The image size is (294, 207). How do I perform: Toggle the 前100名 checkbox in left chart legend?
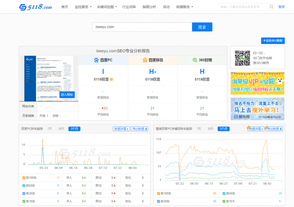click(24, 178)
